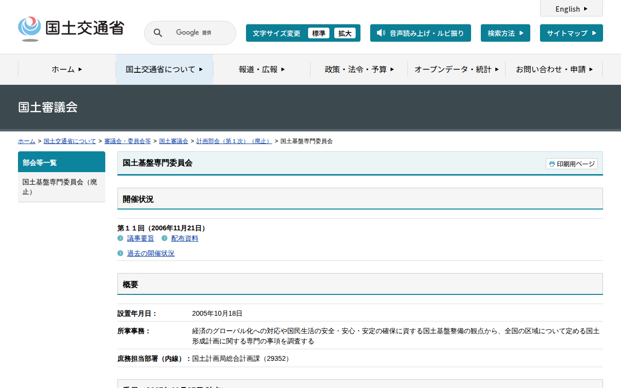This screenshot has height=388, width=621.
Task: Click the bullet icon beside 過去の開催状況
Action: (x=120, y=253)
